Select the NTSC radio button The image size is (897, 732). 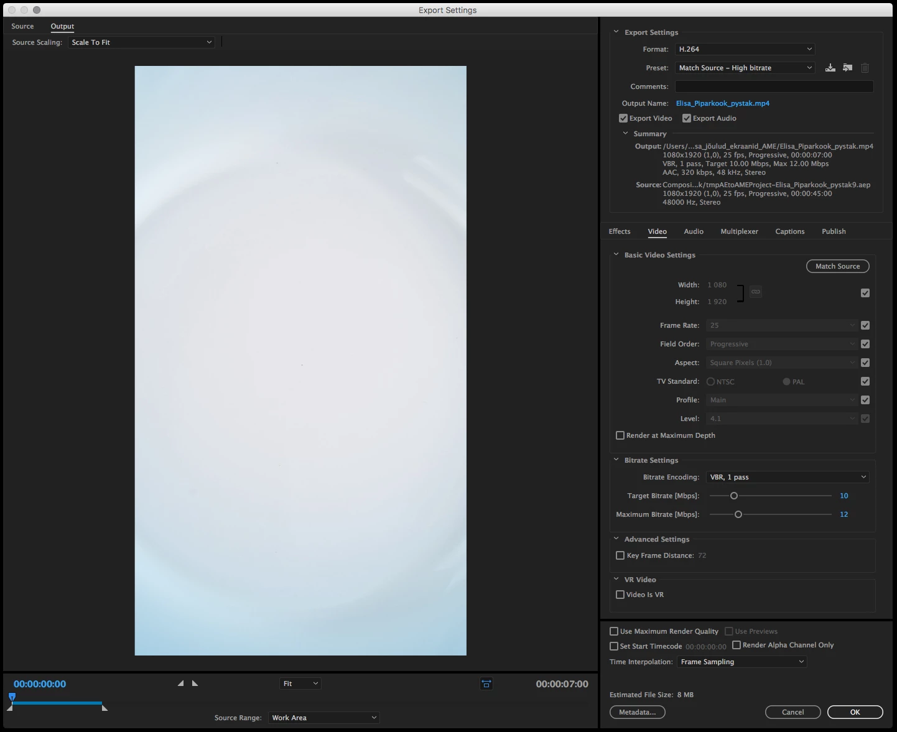[x=710, y=381]
